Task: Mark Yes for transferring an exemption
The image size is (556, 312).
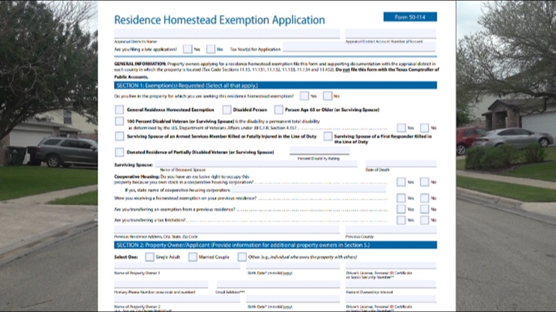Action: 401,209
